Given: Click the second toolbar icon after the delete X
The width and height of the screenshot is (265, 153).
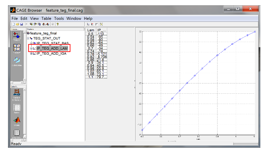Looking at the screenshot, I should (35, 24).
